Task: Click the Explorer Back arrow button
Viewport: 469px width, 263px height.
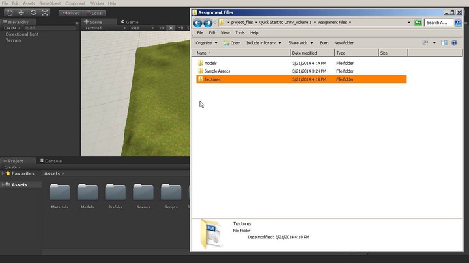Action: [x=197, y=23]
